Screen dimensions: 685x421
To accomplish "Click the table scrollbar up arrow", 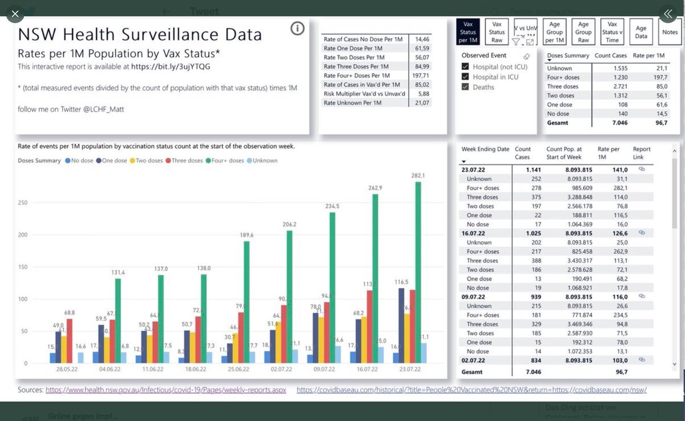I will (x=675, y=150).
